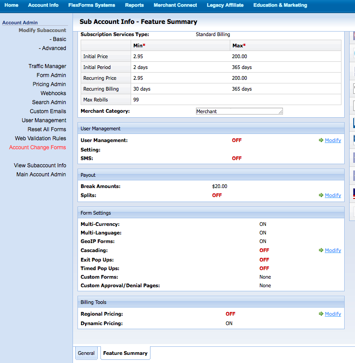The height and width of the screenshot is (363, 355).
Task: Click Reset All Forms link
Action: coord(47,129)
